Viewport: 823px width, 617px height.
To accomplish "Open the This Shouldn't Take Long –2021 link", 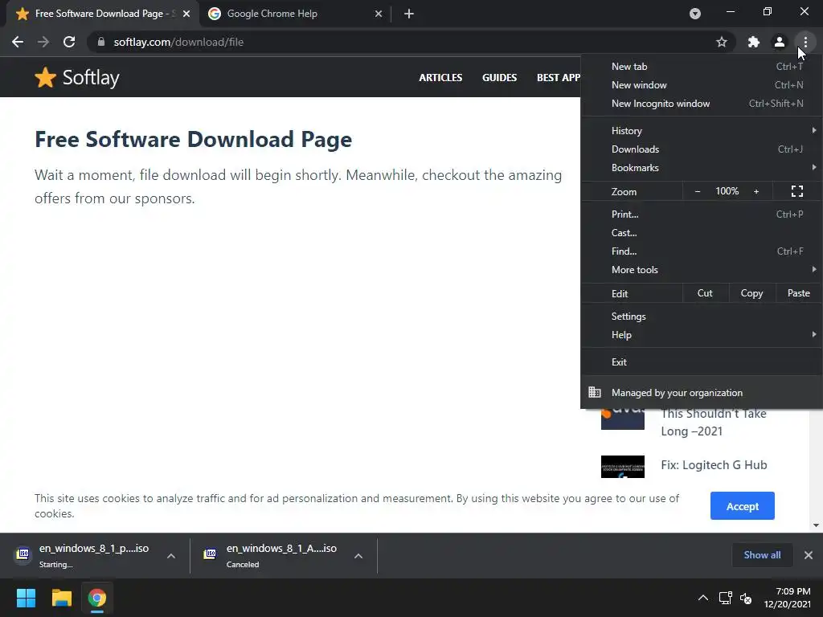I will point(714,423).
